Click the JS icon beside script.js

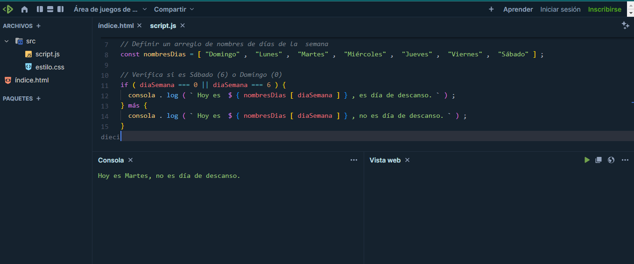pos(28,54)
